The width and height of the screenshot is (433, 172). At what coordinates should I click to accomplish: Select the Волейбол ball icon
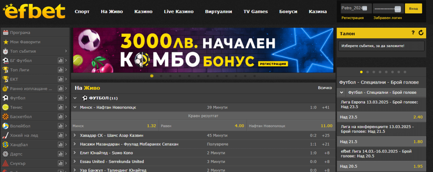tap(6, 126)
